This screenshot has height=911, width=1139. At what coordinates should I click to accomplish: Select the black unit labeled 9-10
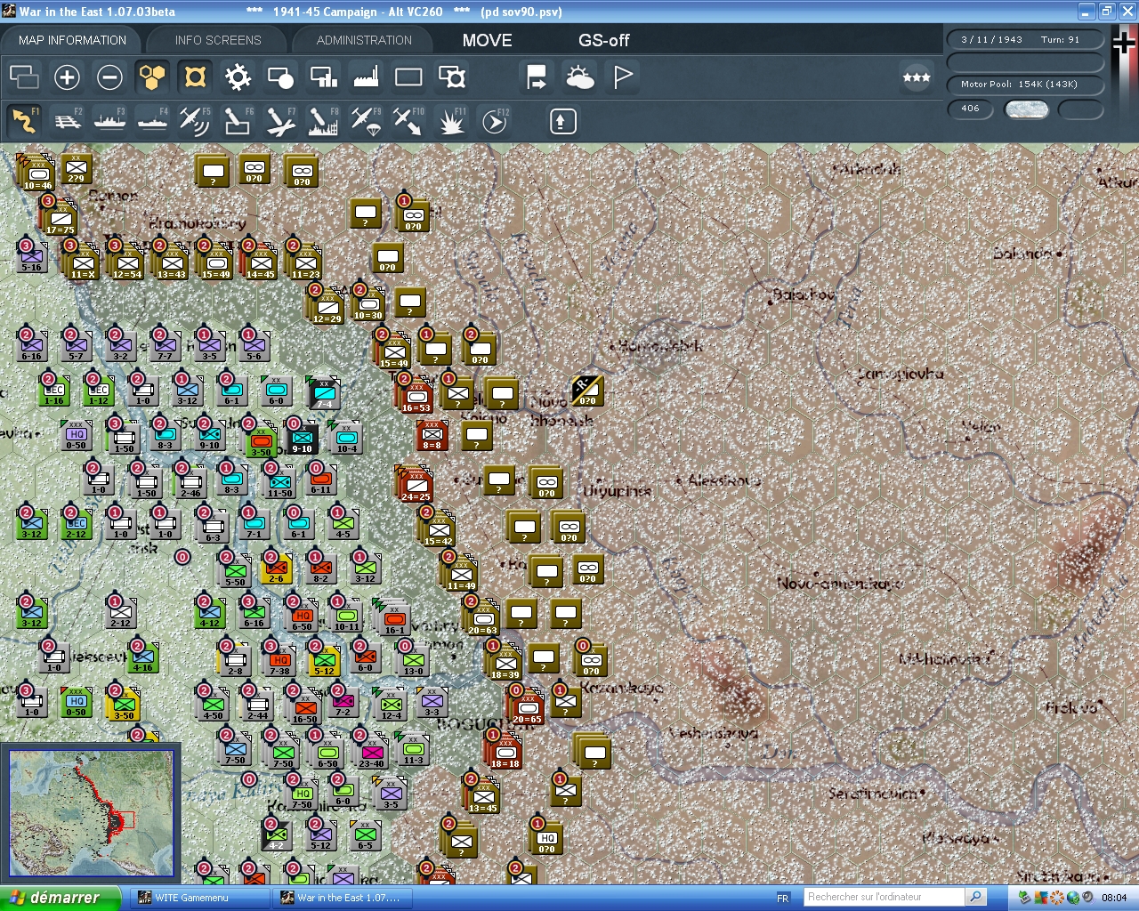[x=303, y=438]
